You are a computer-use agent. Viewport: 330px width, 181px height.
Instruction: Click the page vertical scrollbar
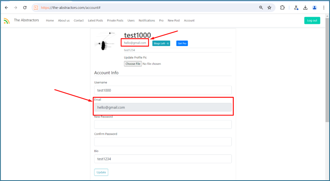point(327,69)
